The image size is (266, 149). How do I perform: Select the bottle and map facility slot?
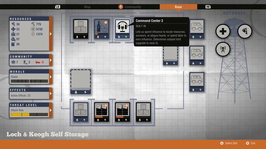coord(101,29)
